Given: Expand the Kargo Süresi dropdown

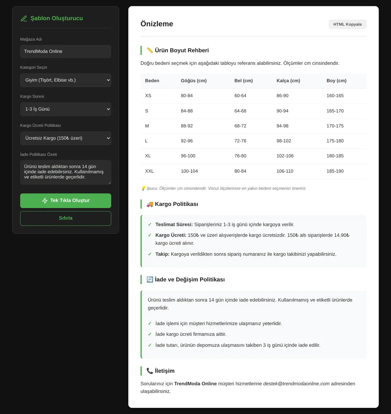Looking at the screenshot, I should point(65,109).
